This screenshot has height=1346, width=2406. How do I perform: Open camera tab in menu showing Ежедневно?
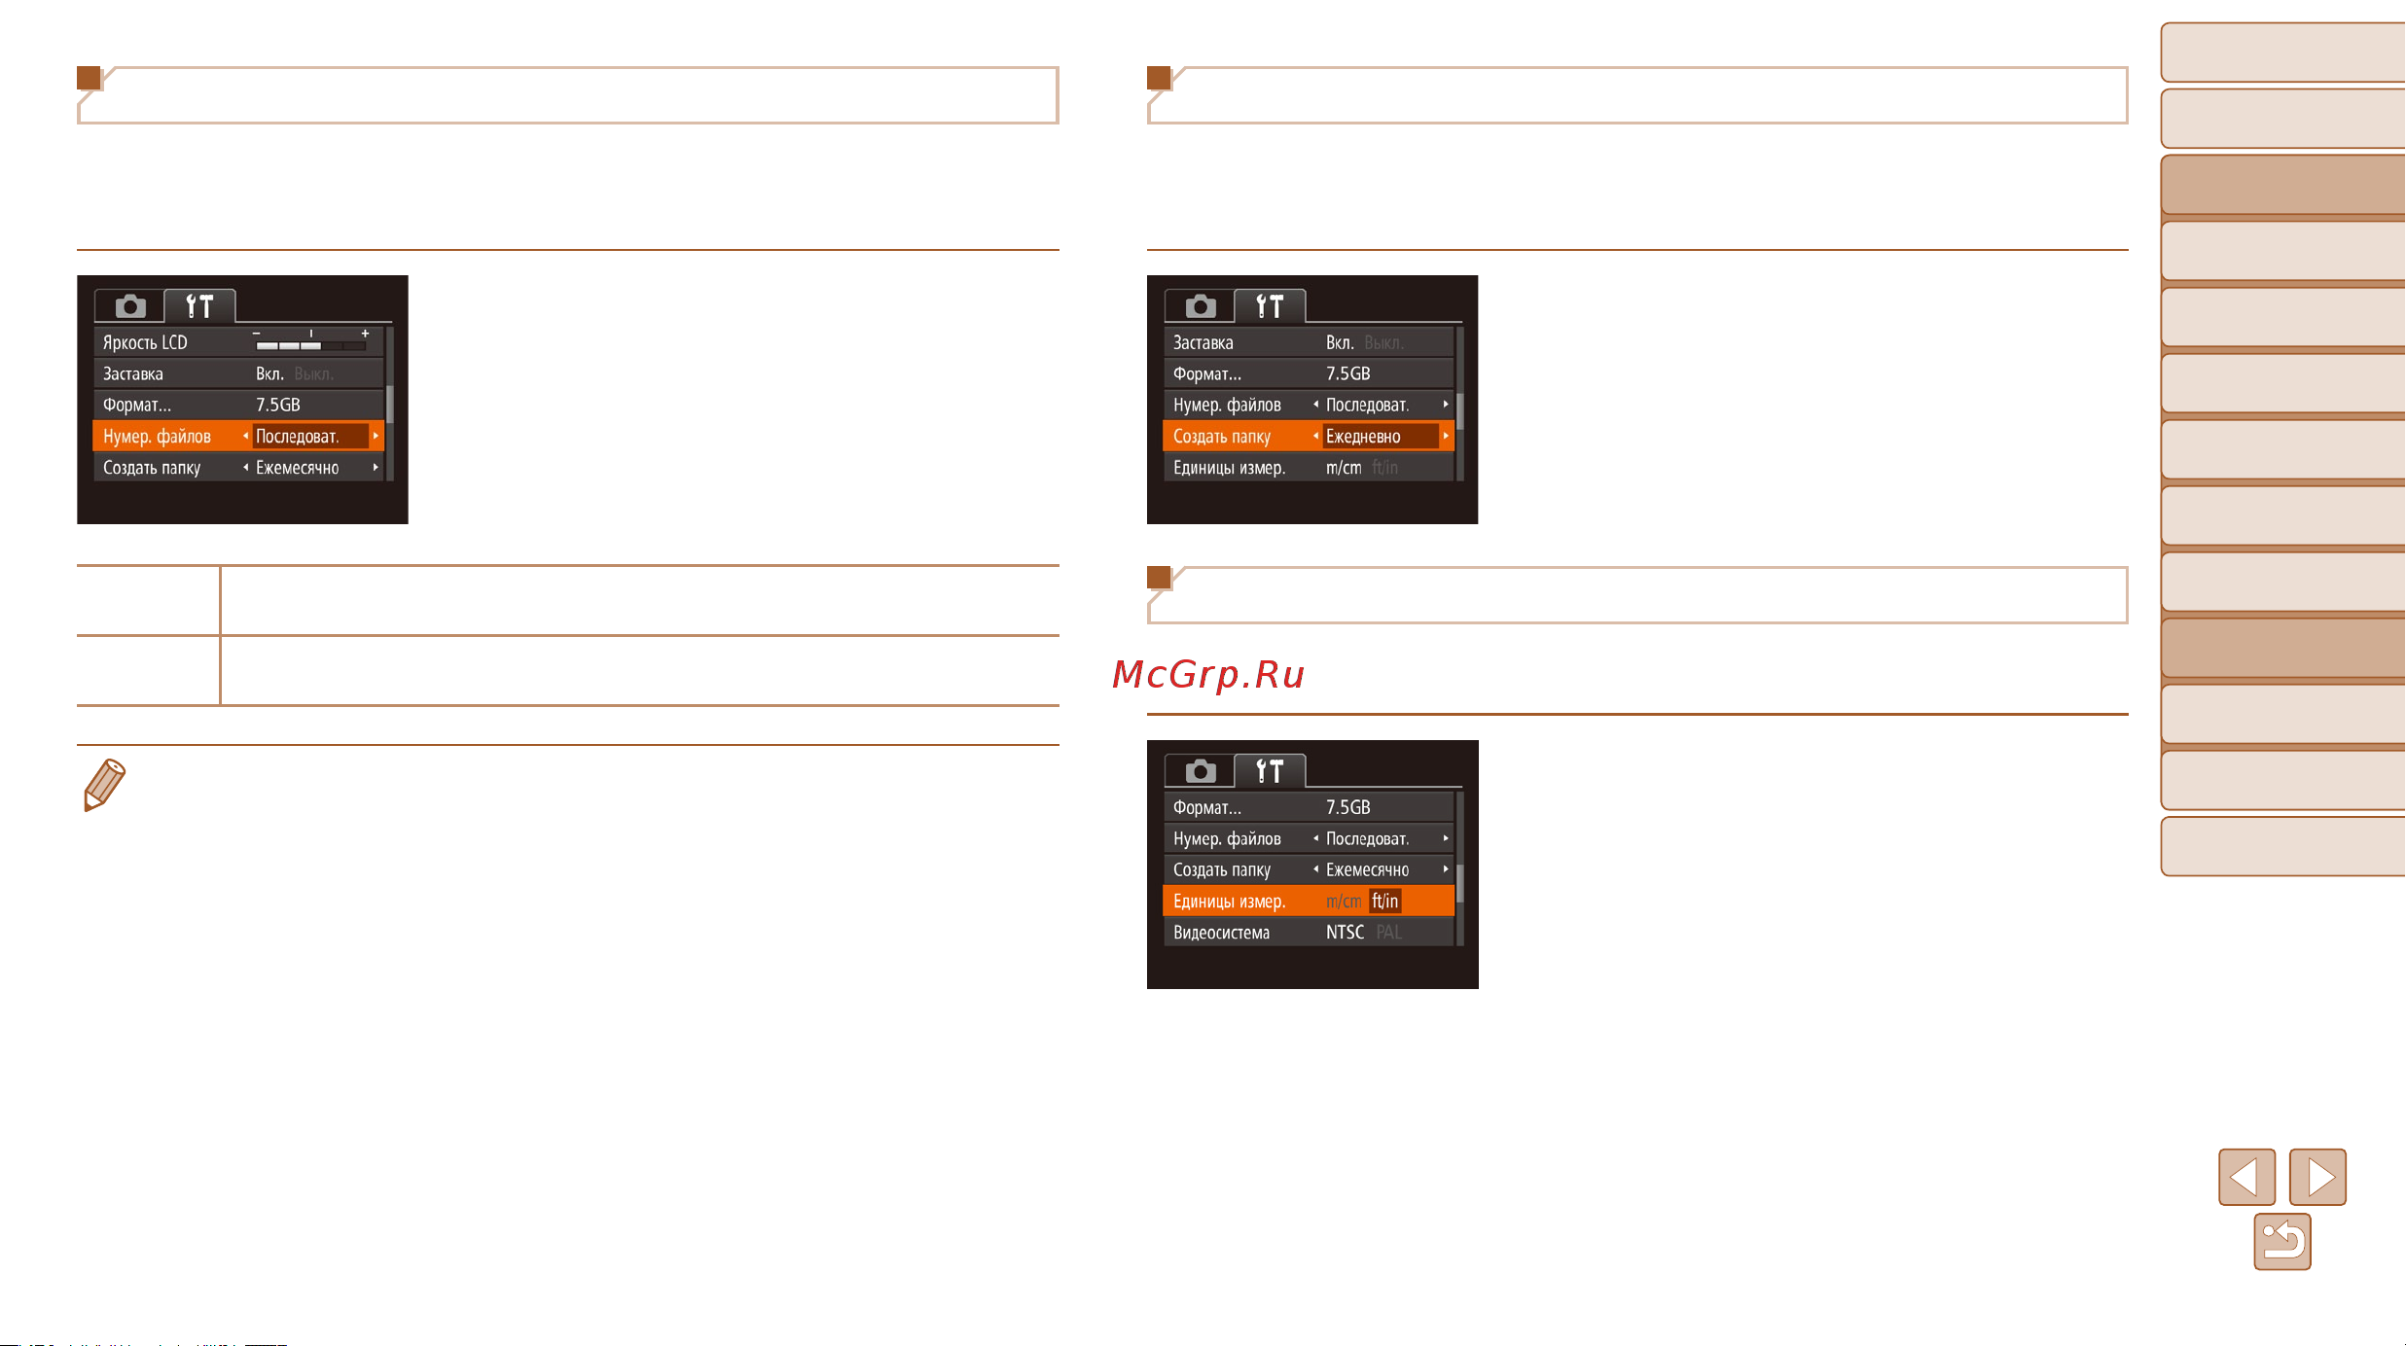pos(1200,306)
